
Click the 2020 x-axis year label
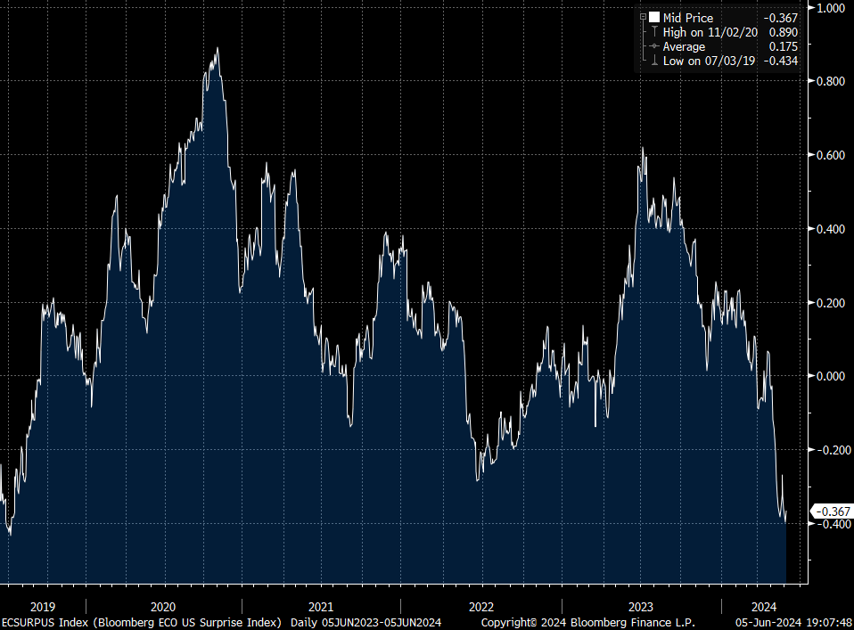tap(163, 607)
